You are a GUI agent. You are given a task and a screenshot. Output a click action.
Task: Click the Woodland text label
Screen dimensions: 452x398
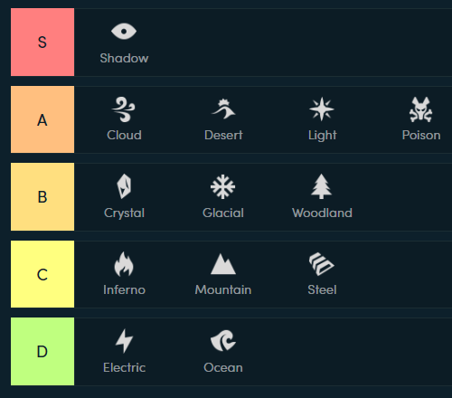[x=322, y=213]
